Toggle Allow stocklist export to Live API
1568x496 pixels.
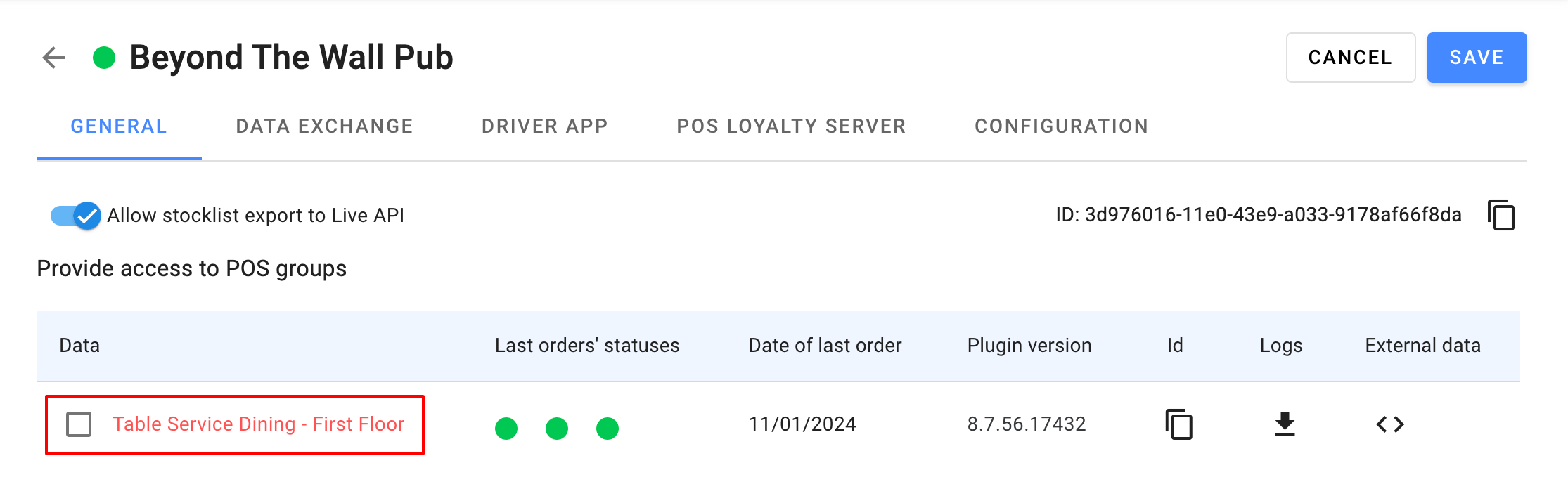[x=76, y=216]
